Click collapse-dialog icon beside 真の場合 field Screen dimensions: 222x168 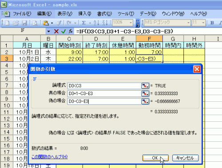(x=145, y=93)
